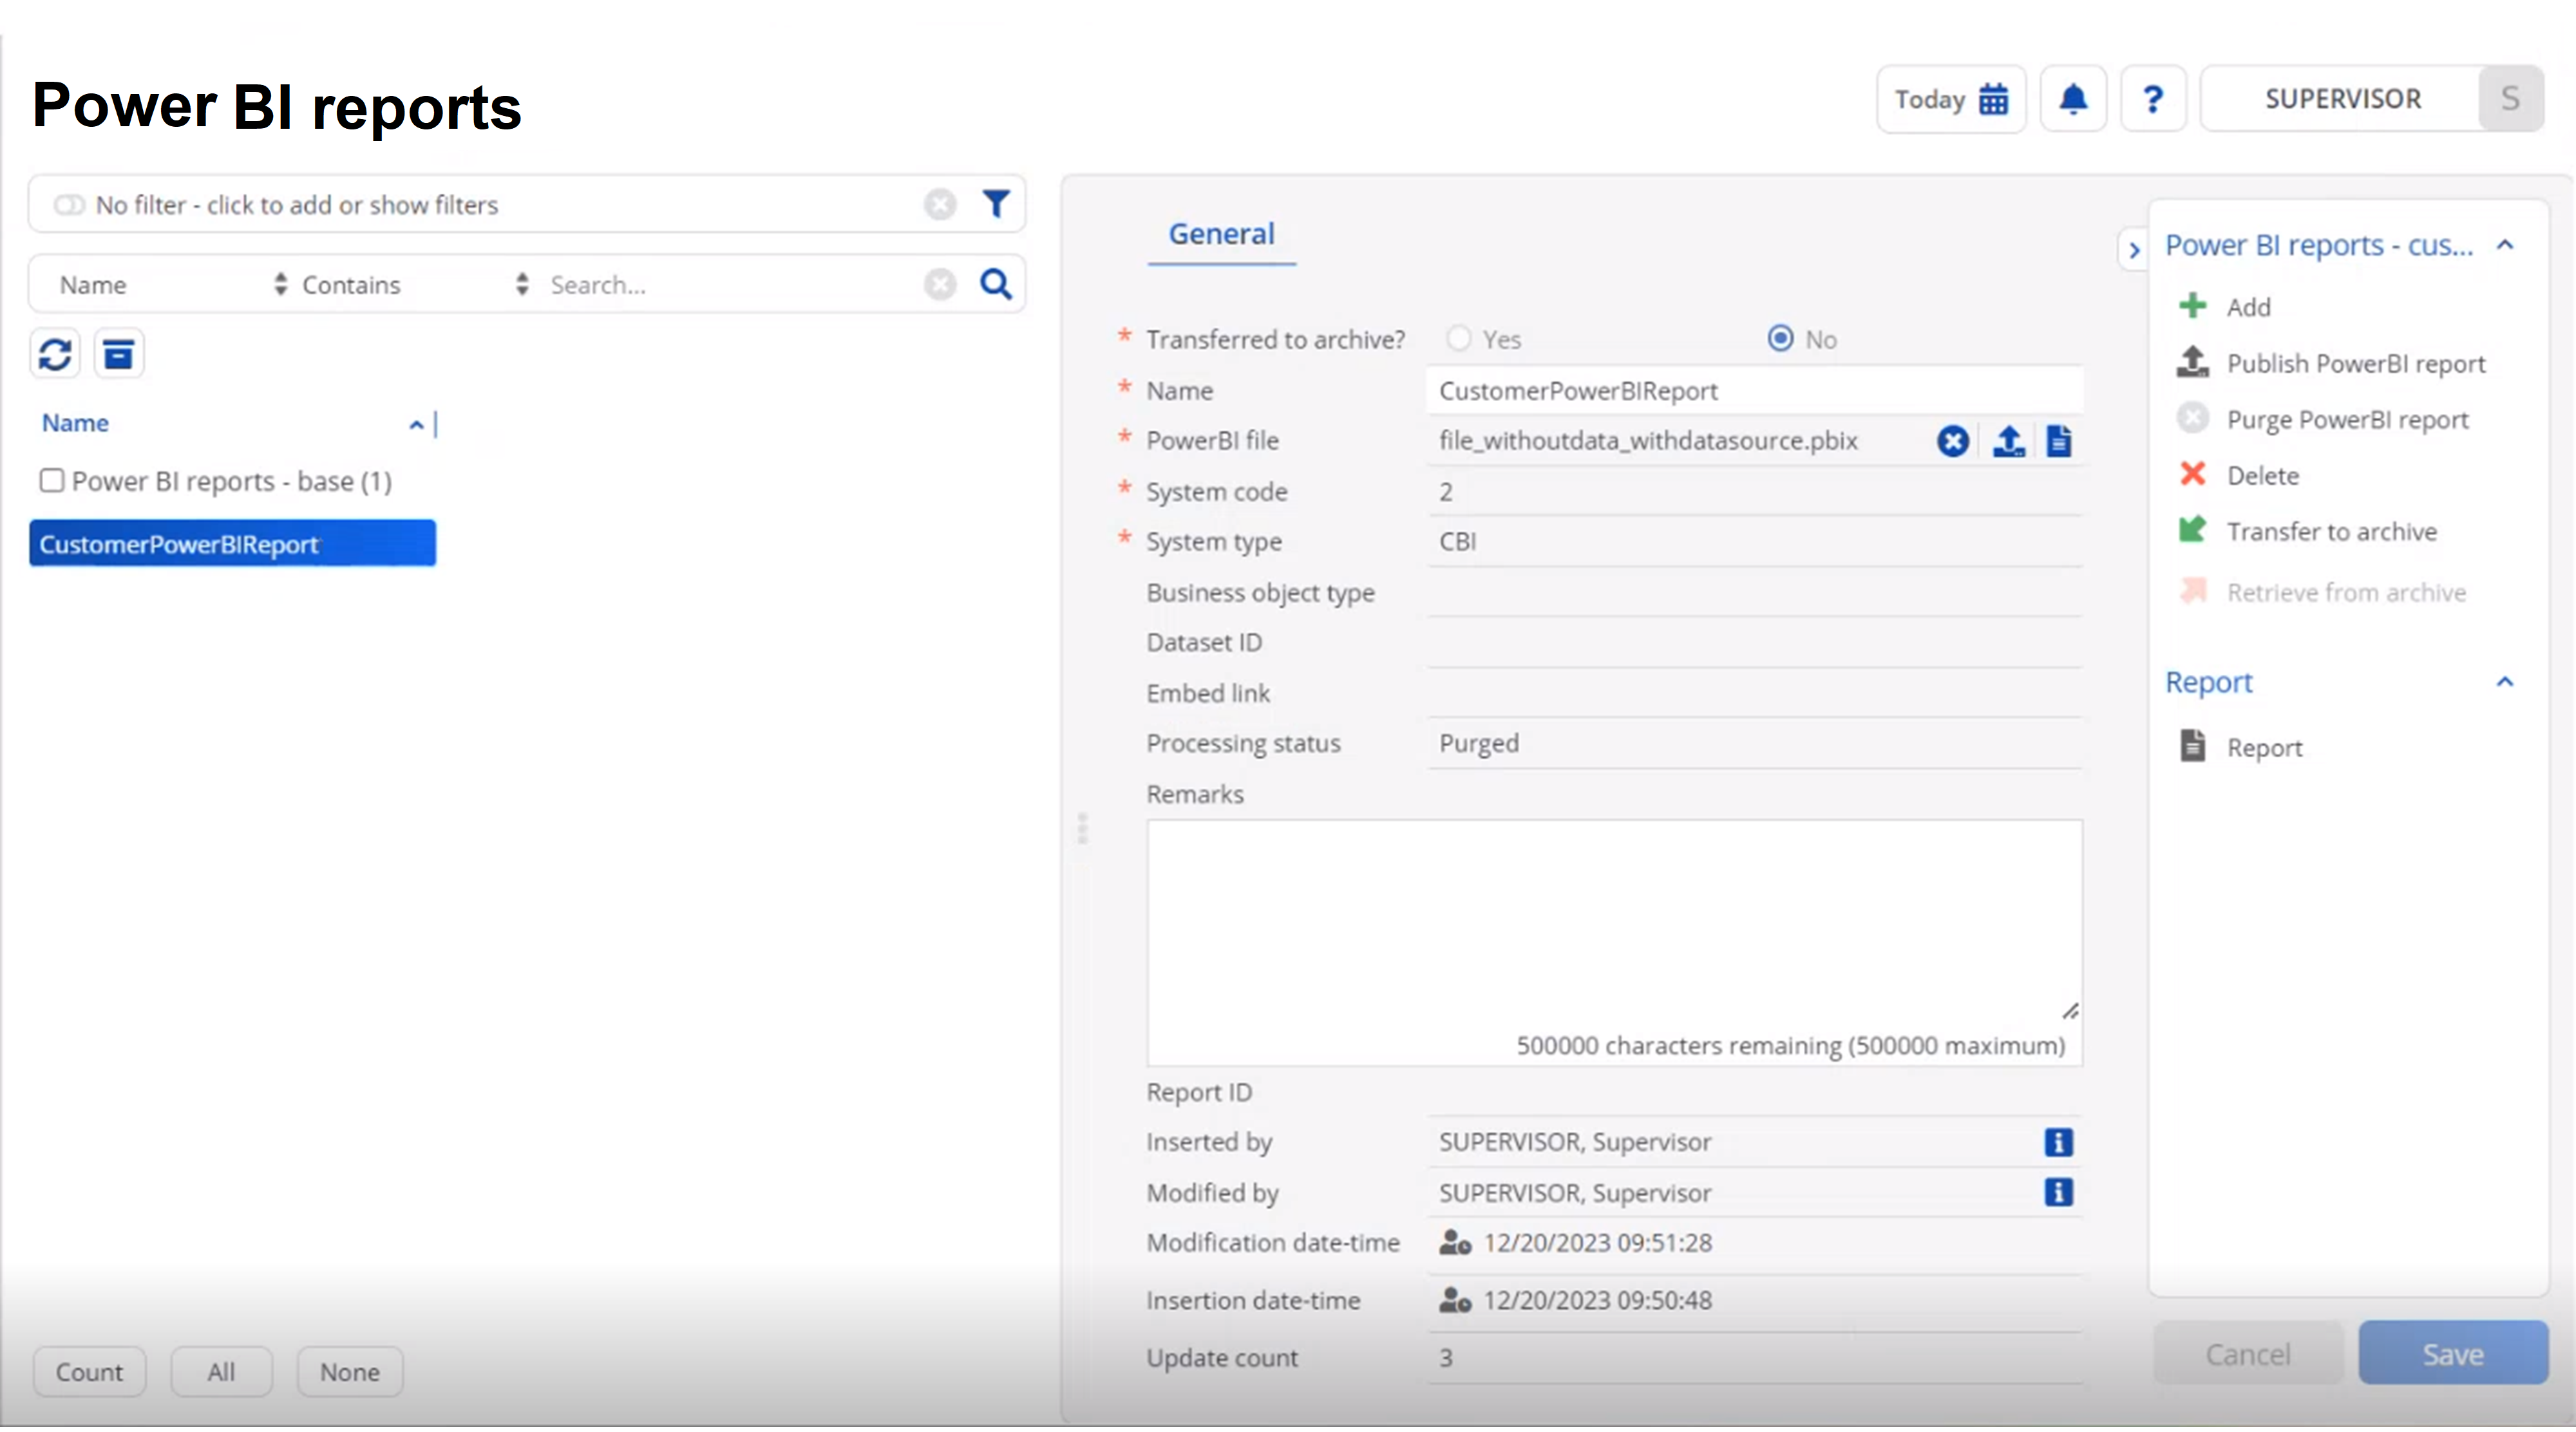The image size is (2576, 1432).
Task: Open the filter funnel icon
Action: click(996, 204)
